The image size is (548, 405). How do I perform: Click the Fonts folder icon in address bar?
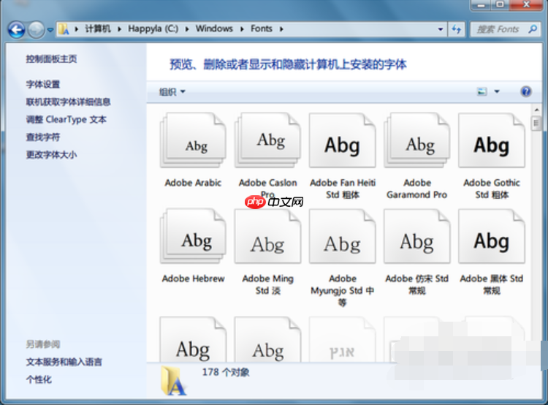64,29
